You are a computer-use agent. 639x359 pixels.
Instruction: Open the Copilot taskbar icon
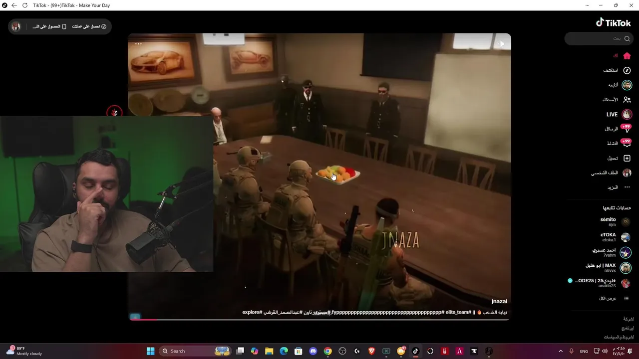[x=255, y=351]
